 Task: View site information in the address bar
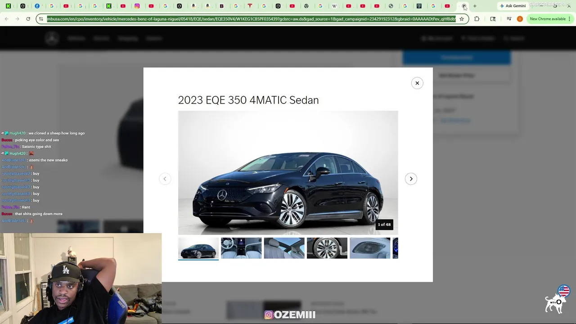click(x=41, y=19)
